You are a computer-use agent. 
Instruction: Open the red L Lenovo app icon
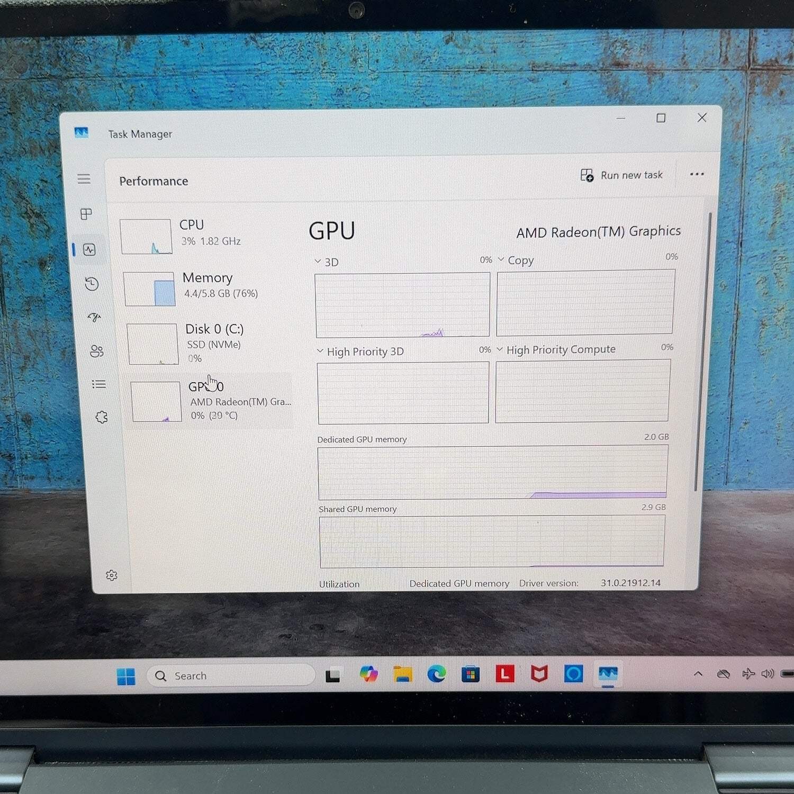click(505, 673)
